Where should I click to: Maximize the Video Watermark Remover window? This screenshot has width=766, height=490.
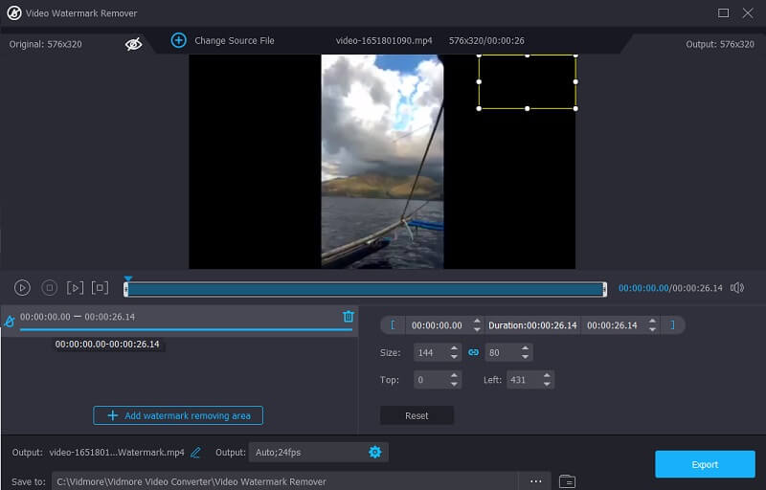pyautogui.click(x=724, y=12)
